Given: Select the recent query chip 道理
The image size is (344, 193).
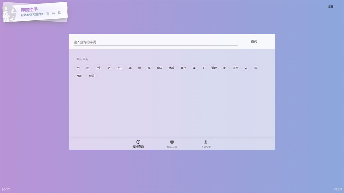Looking at the screenshot, I should 214,68.
